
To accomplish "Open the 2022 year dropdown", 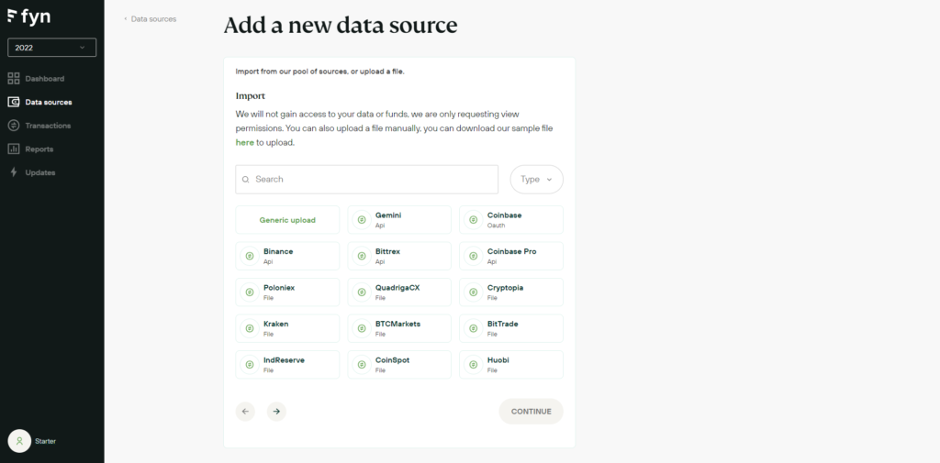I will coord(51,48).
